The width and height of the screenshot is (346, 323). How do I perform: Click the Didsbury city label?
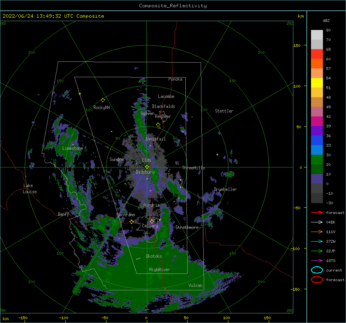[145, 172]
